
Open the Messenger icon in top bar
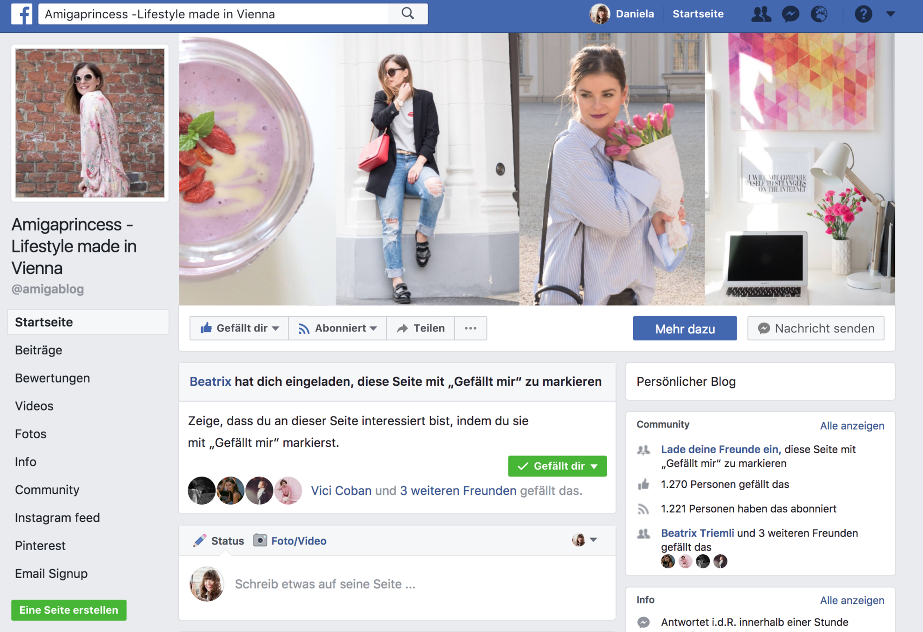790,14
